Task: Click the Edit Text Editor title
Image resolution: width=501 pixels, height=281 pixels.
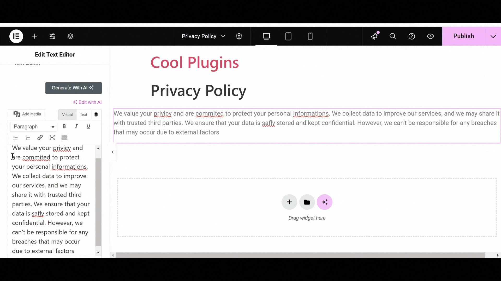Action: point(55,54)
